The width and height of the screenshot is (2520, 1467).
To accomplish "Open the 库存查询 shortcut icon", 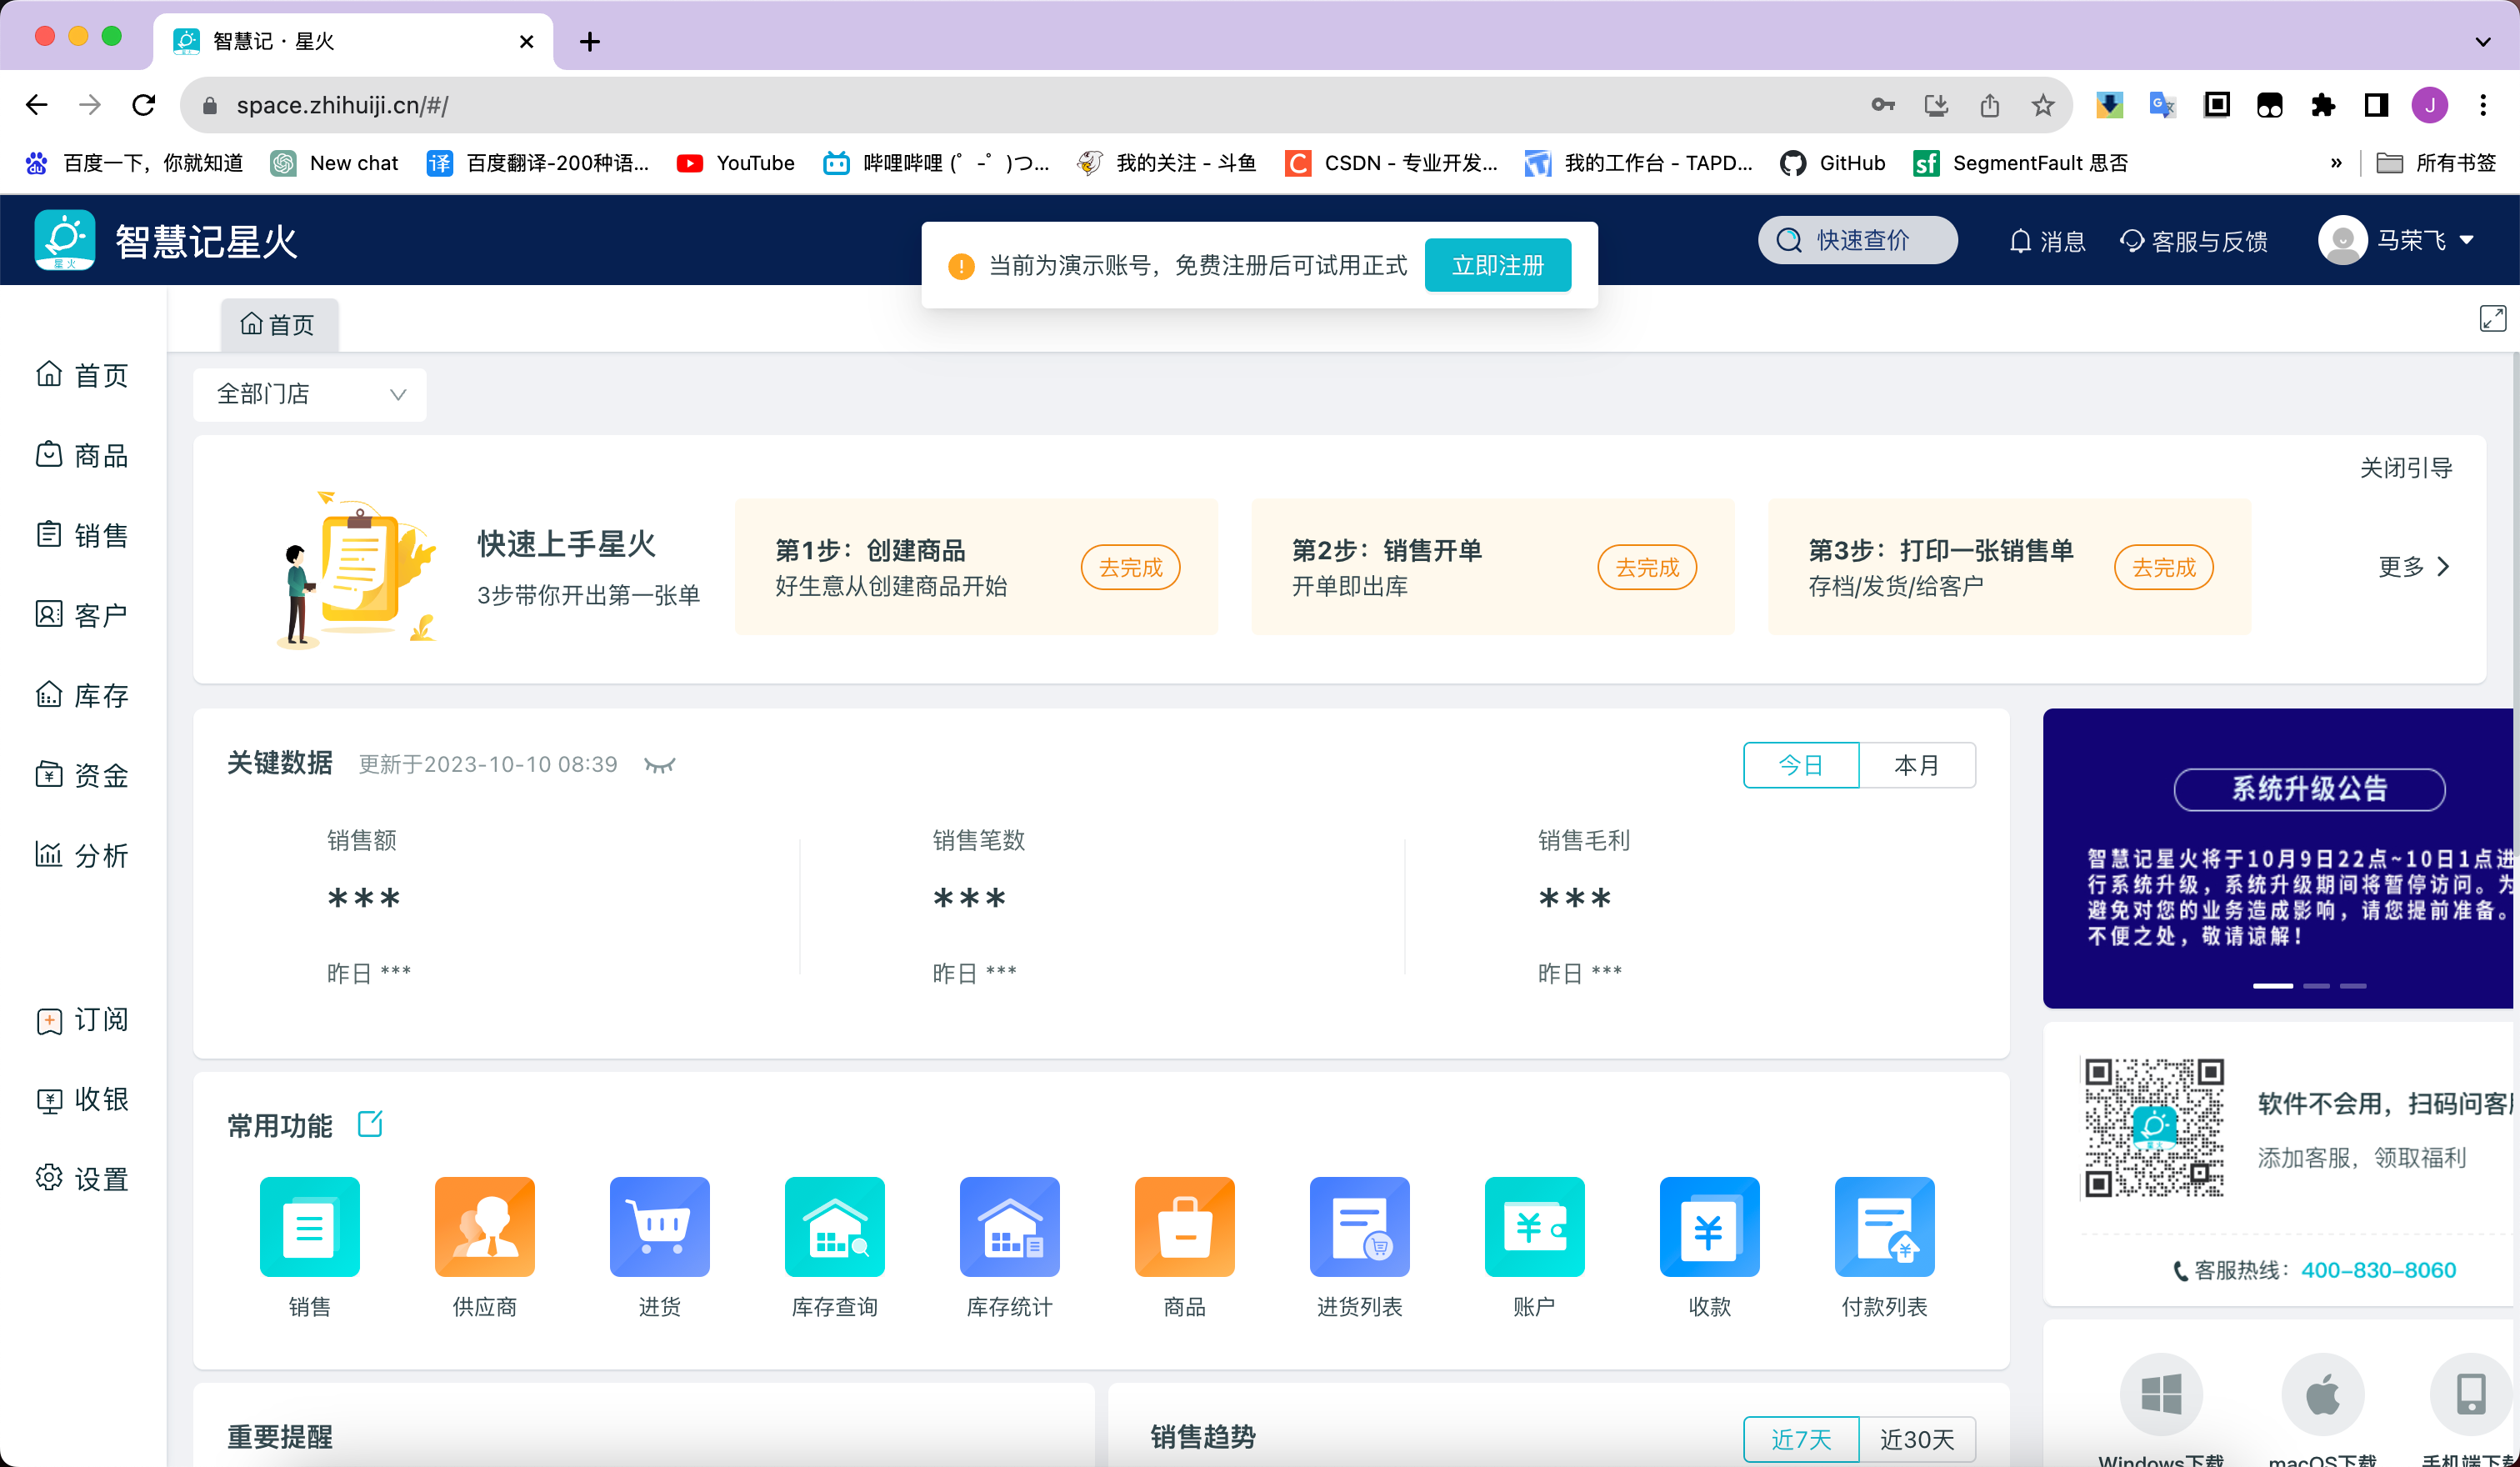I will click(x=834, y=1226).
